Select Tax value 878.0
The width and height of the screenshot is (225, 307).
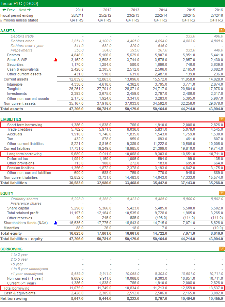click(107, 139)
